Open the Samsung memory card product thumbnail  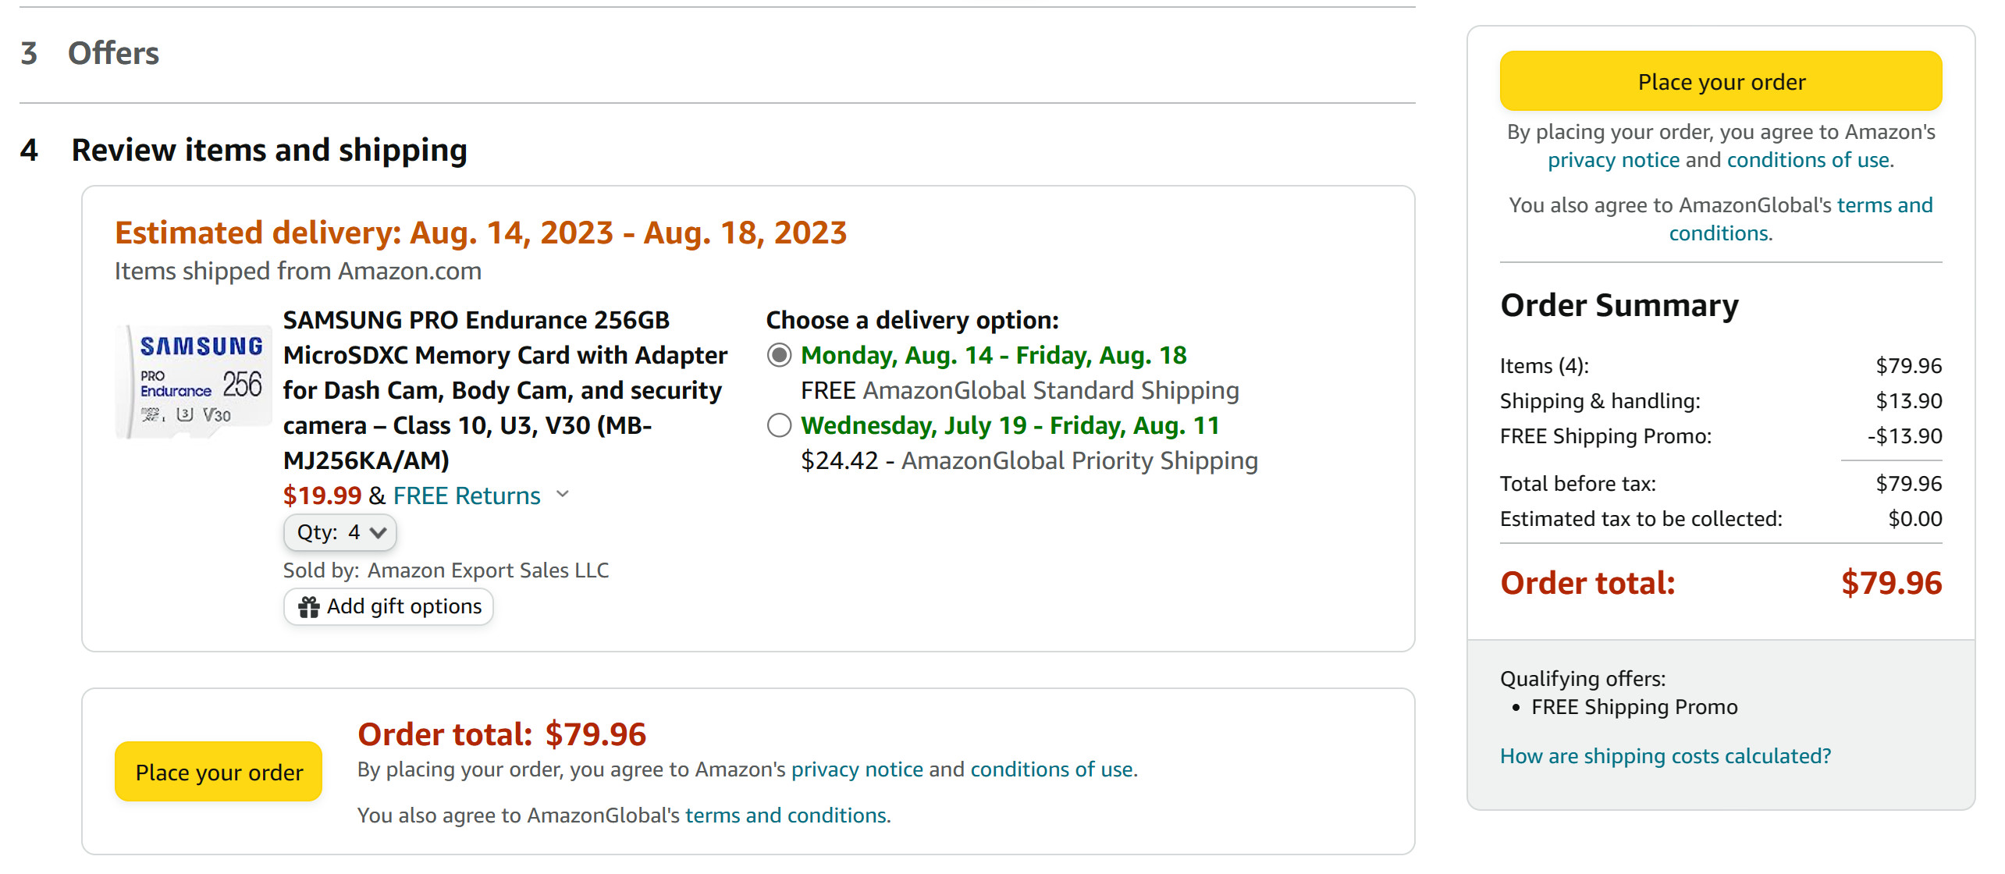pyautogui.click(x=194, y=382)
